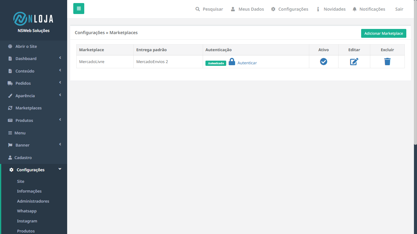Delete MercadoLivre using the trash icon
Image resolution: width=417 pixels, height=234 pixels.
click(x=387, y=62)
